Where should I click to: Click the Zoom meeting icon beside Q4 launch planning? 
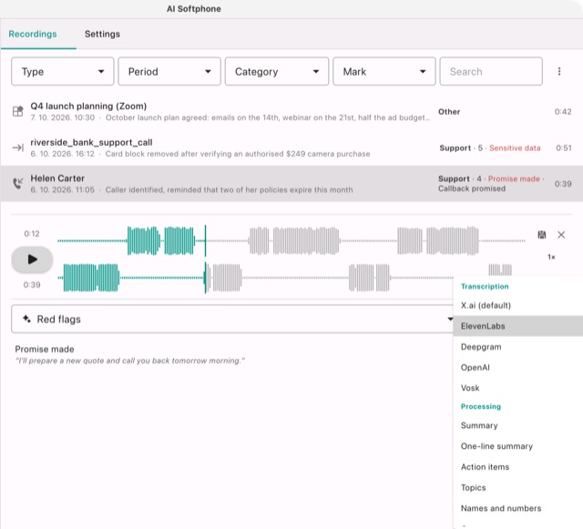coord(18,111)
